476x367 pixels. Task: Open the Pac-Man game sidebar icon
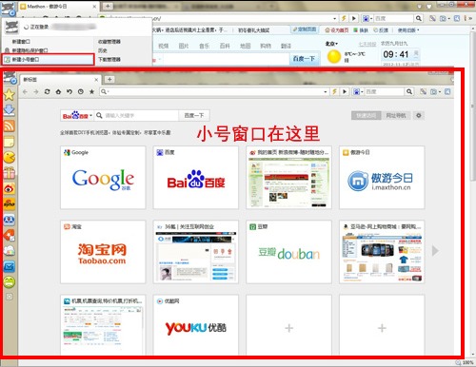(x=10, y=157)
